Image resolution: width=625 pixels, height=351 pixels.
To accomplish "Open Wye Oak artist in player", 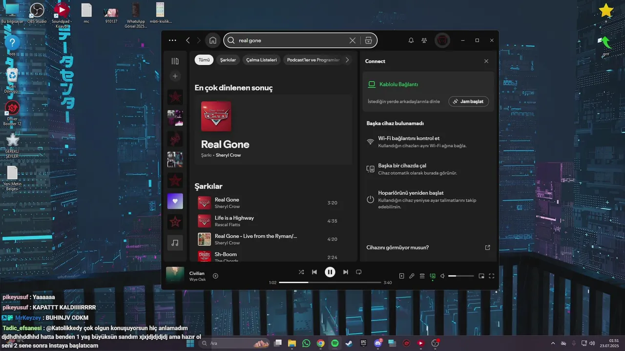I will pyautogui.click(x=198, y=279).
